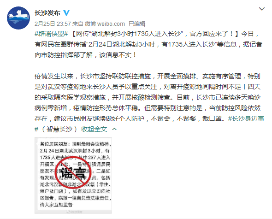View the 已编辑 edit history label

(137, 24)
